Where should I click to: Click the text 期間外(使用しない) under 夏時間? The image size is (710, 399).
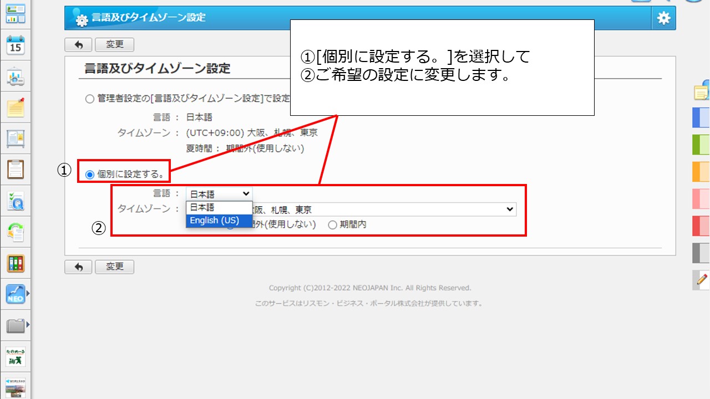(265, 149)
